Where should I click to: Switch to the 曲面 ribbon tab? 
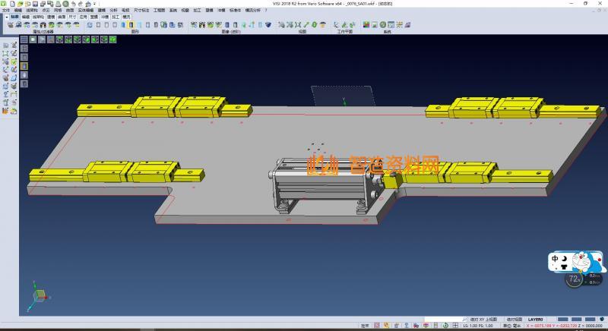(62, 16)
